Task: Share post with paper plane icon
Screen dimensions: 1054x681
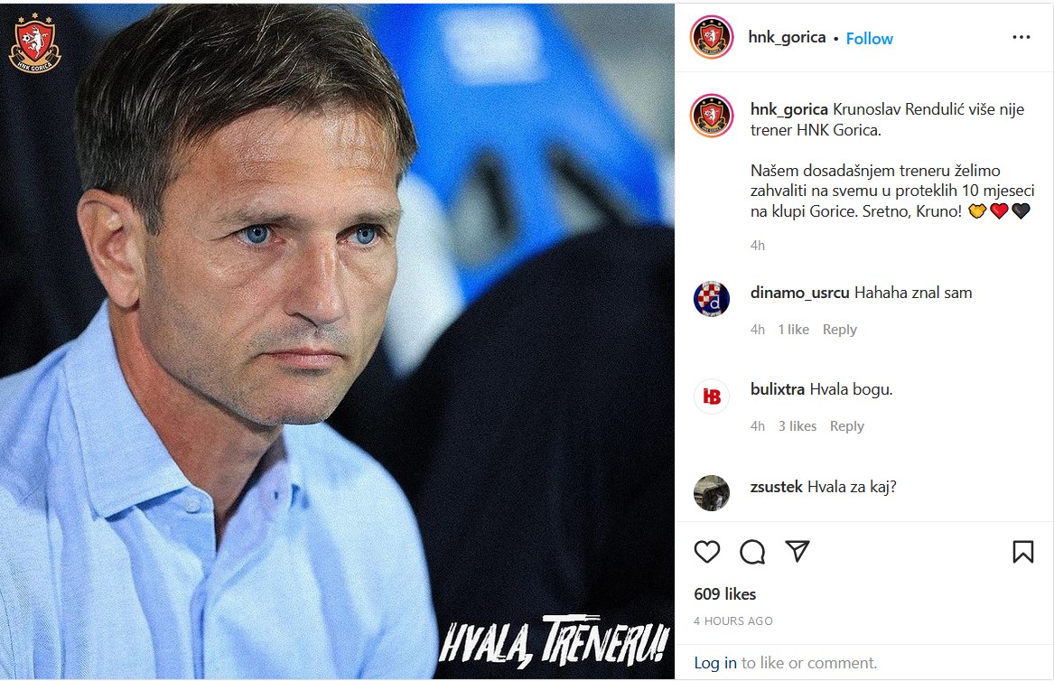Action: (x=797, y=551)
